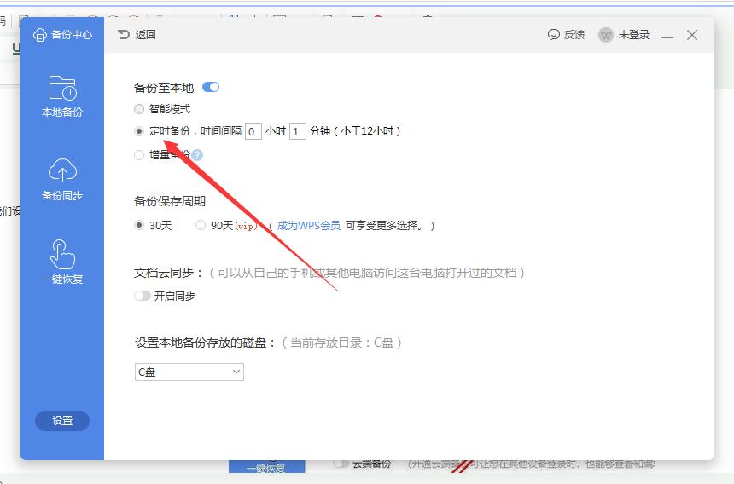734x484 pixels.
Task: Select the 定时备份 radio button
Action: 139,131
